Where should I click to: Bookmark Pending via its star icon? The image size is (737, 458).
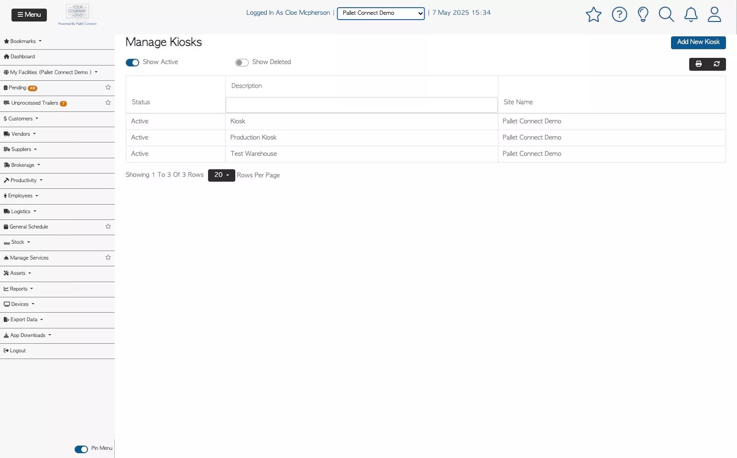108,87
